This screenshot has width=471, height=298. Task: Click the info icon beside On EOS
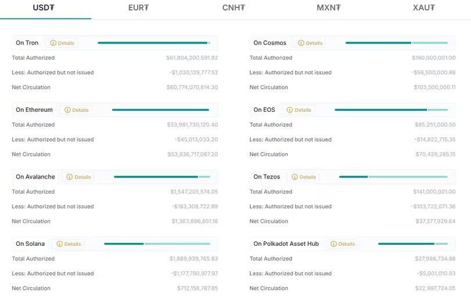[x=290, y=110]
